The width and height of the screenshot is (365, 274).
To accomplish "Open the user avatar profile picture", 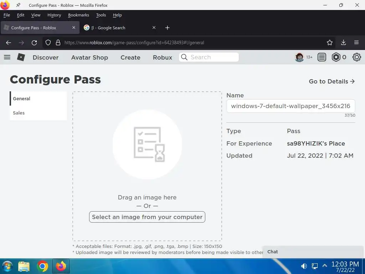I will coord(299,57).
